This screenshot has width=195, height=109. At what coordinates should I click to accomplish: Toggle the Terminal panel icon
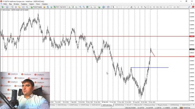24,7
